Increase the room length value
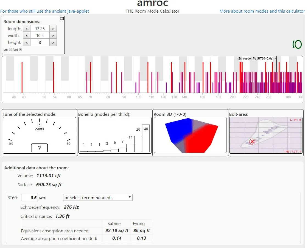 (53, 29)
